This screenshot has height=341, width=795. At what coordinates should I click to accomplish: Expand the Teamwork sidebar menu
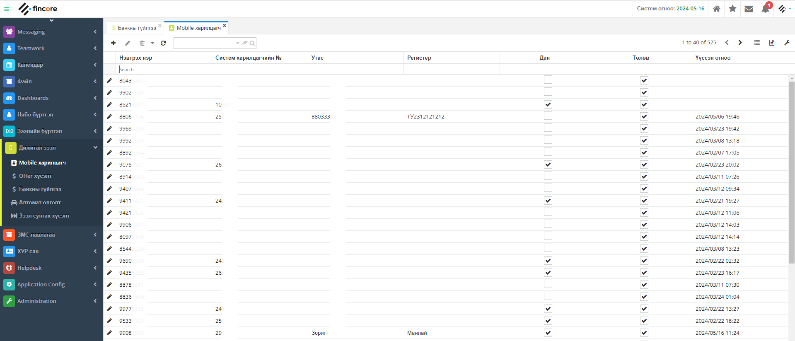click(51, 48)
